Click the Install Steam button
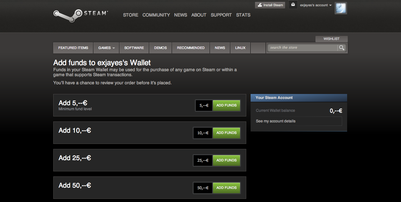Image resolution: width=401 pixels, height=202 pixels. [x=270, y=5]
